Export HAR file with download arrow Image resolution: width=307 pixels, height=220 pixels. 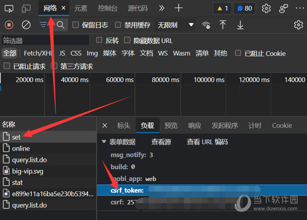[x=240, y=25]
